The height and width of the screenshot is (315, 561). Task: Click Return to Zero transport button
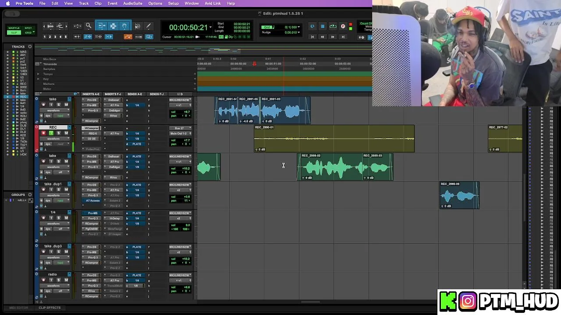[x=312, y=37]
